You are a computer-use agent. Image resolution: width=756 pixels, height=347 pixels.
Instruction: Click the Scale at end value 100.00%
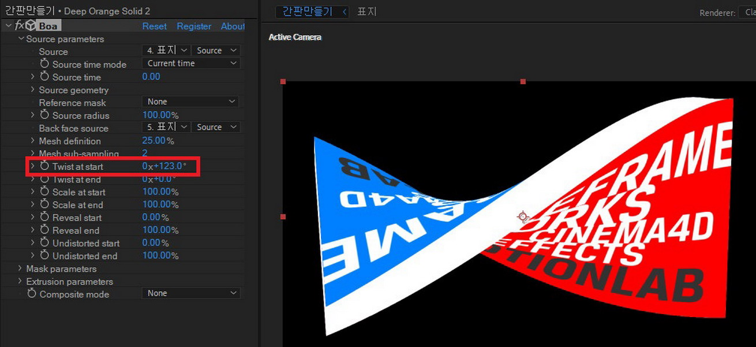click(x=160, y=204)
